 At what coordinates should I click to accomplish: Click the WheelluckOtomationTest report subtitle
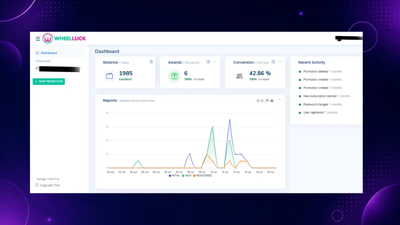tap(137, 101)
